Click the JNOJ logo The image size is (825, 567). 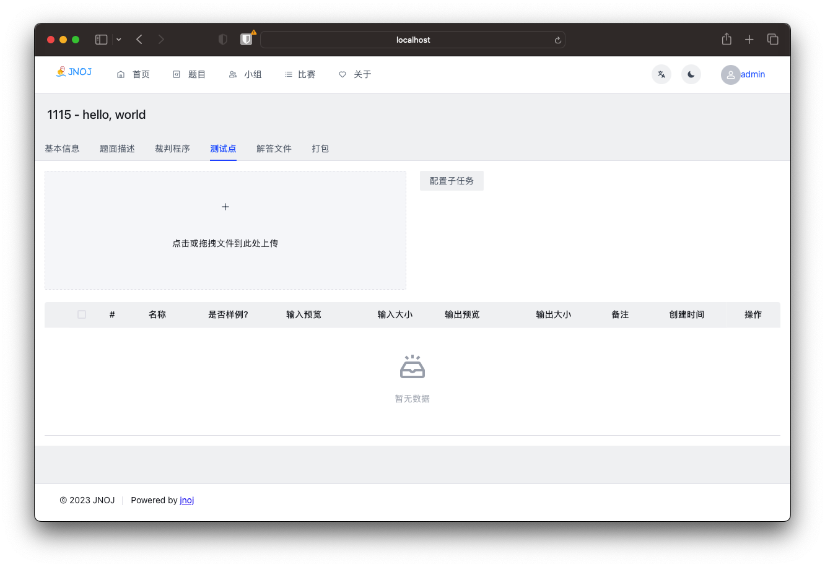point(74,72)
